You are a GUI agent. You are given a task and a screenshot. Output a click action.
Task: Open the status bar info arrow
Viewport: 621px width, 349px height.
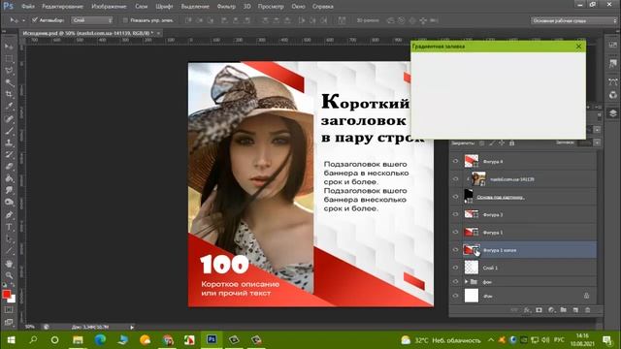coord(132,327)
